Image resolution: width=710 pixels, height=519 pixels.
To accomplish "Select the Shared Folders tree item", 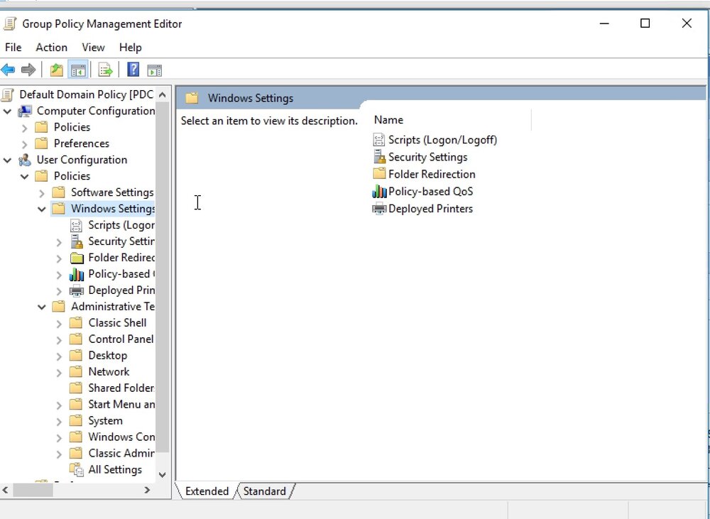I will click(121, 388).
